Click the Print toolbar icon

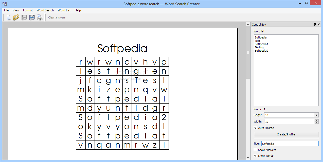click(x=40, y=17)
